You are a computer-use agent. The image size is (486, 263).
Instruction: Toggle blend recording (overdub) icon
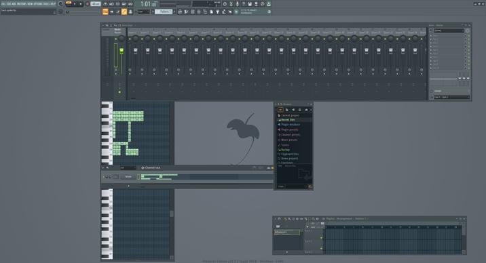pos(124,4)
